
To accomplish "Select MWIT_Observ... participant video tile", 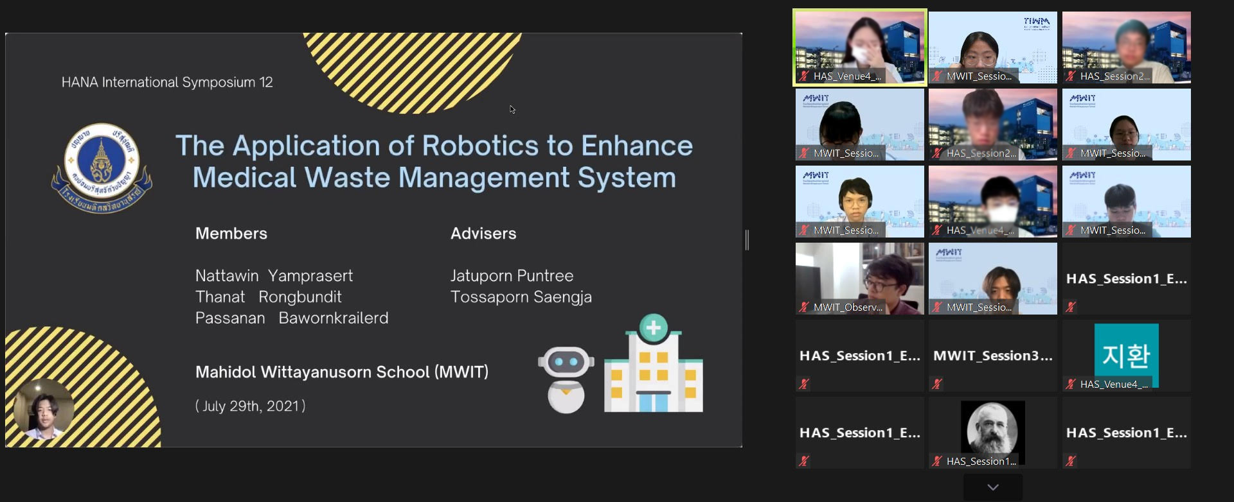I will click(859, 279).
